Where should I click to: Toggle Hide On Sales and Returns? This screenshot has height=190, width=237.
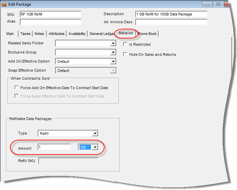(x=125, y=54)
